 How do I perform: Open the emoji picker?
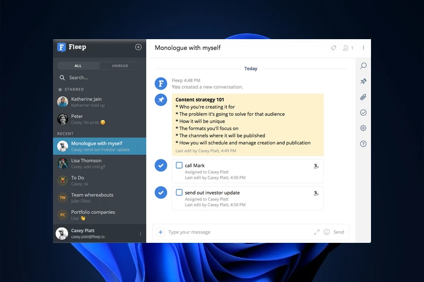[326, 232]
